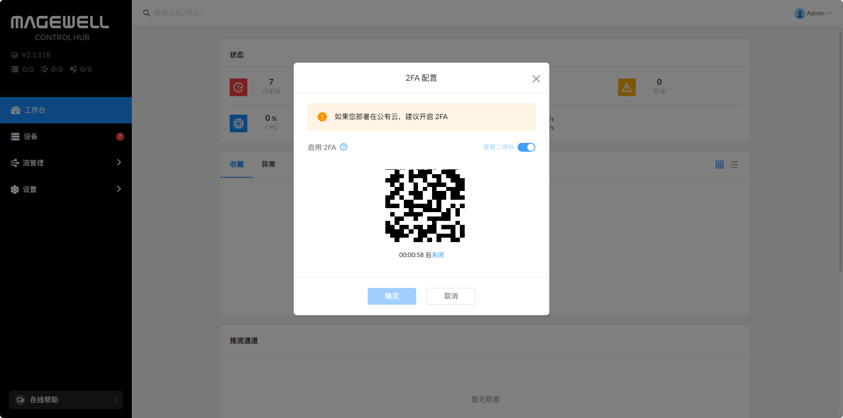Click the 设备 server icon in sidebar

(x=15, y=137)
